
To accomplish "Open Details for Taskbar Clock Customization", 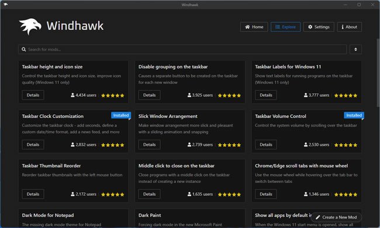I will [33, 145].
